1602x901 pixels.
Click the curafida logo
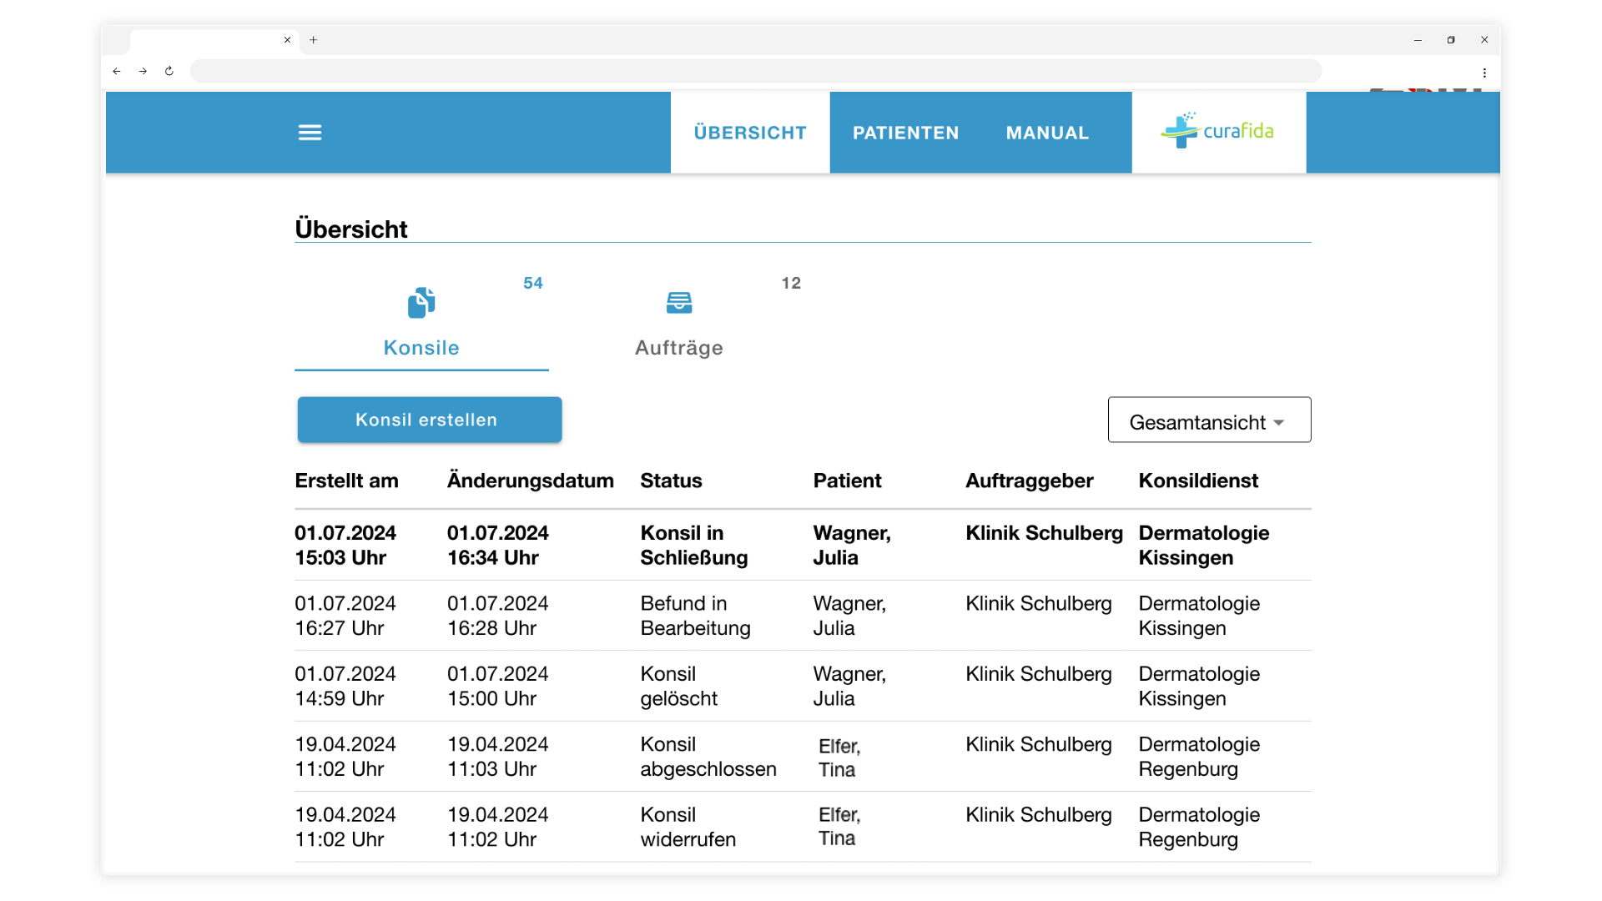pyautogui.click(x=1217, y=131)
